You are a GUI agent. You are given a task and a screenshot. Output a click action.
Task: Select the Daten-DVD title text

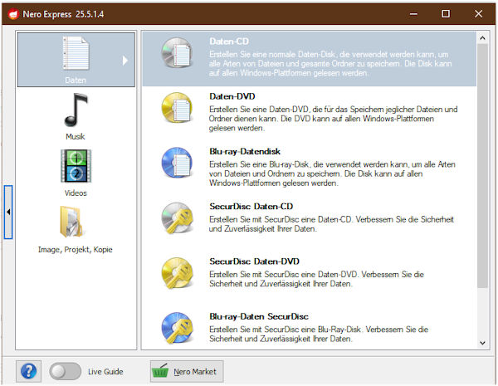click(232, 96)
